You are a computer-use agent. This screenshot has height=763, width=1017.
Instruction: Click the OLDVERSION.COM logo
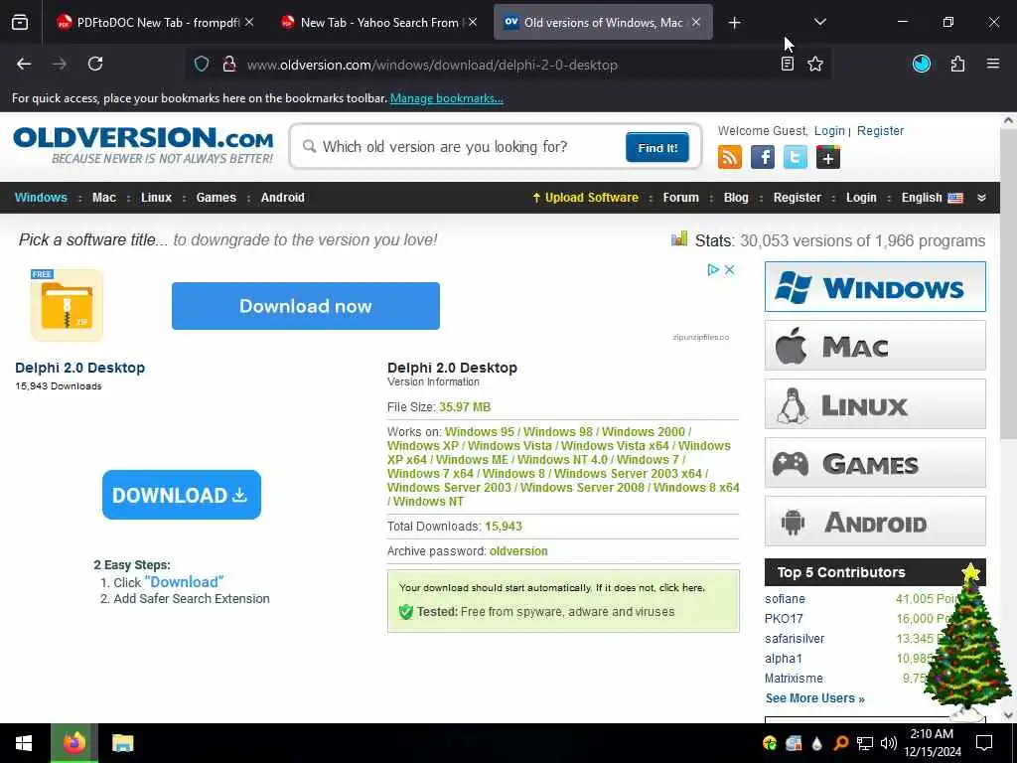click(x=143, y=145)
